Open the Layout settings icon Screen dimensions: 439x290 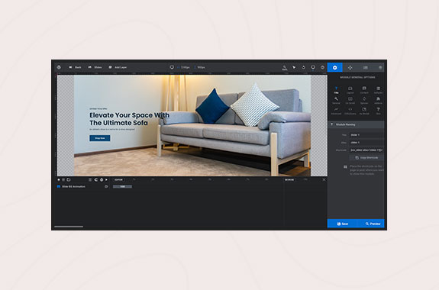pos(350,90)
